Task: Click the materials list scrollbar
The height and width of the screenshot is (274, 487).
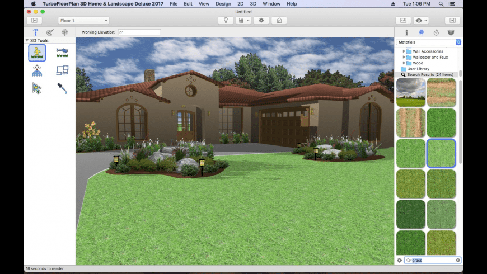Action: pyautogui.click(x=460, y=121)
